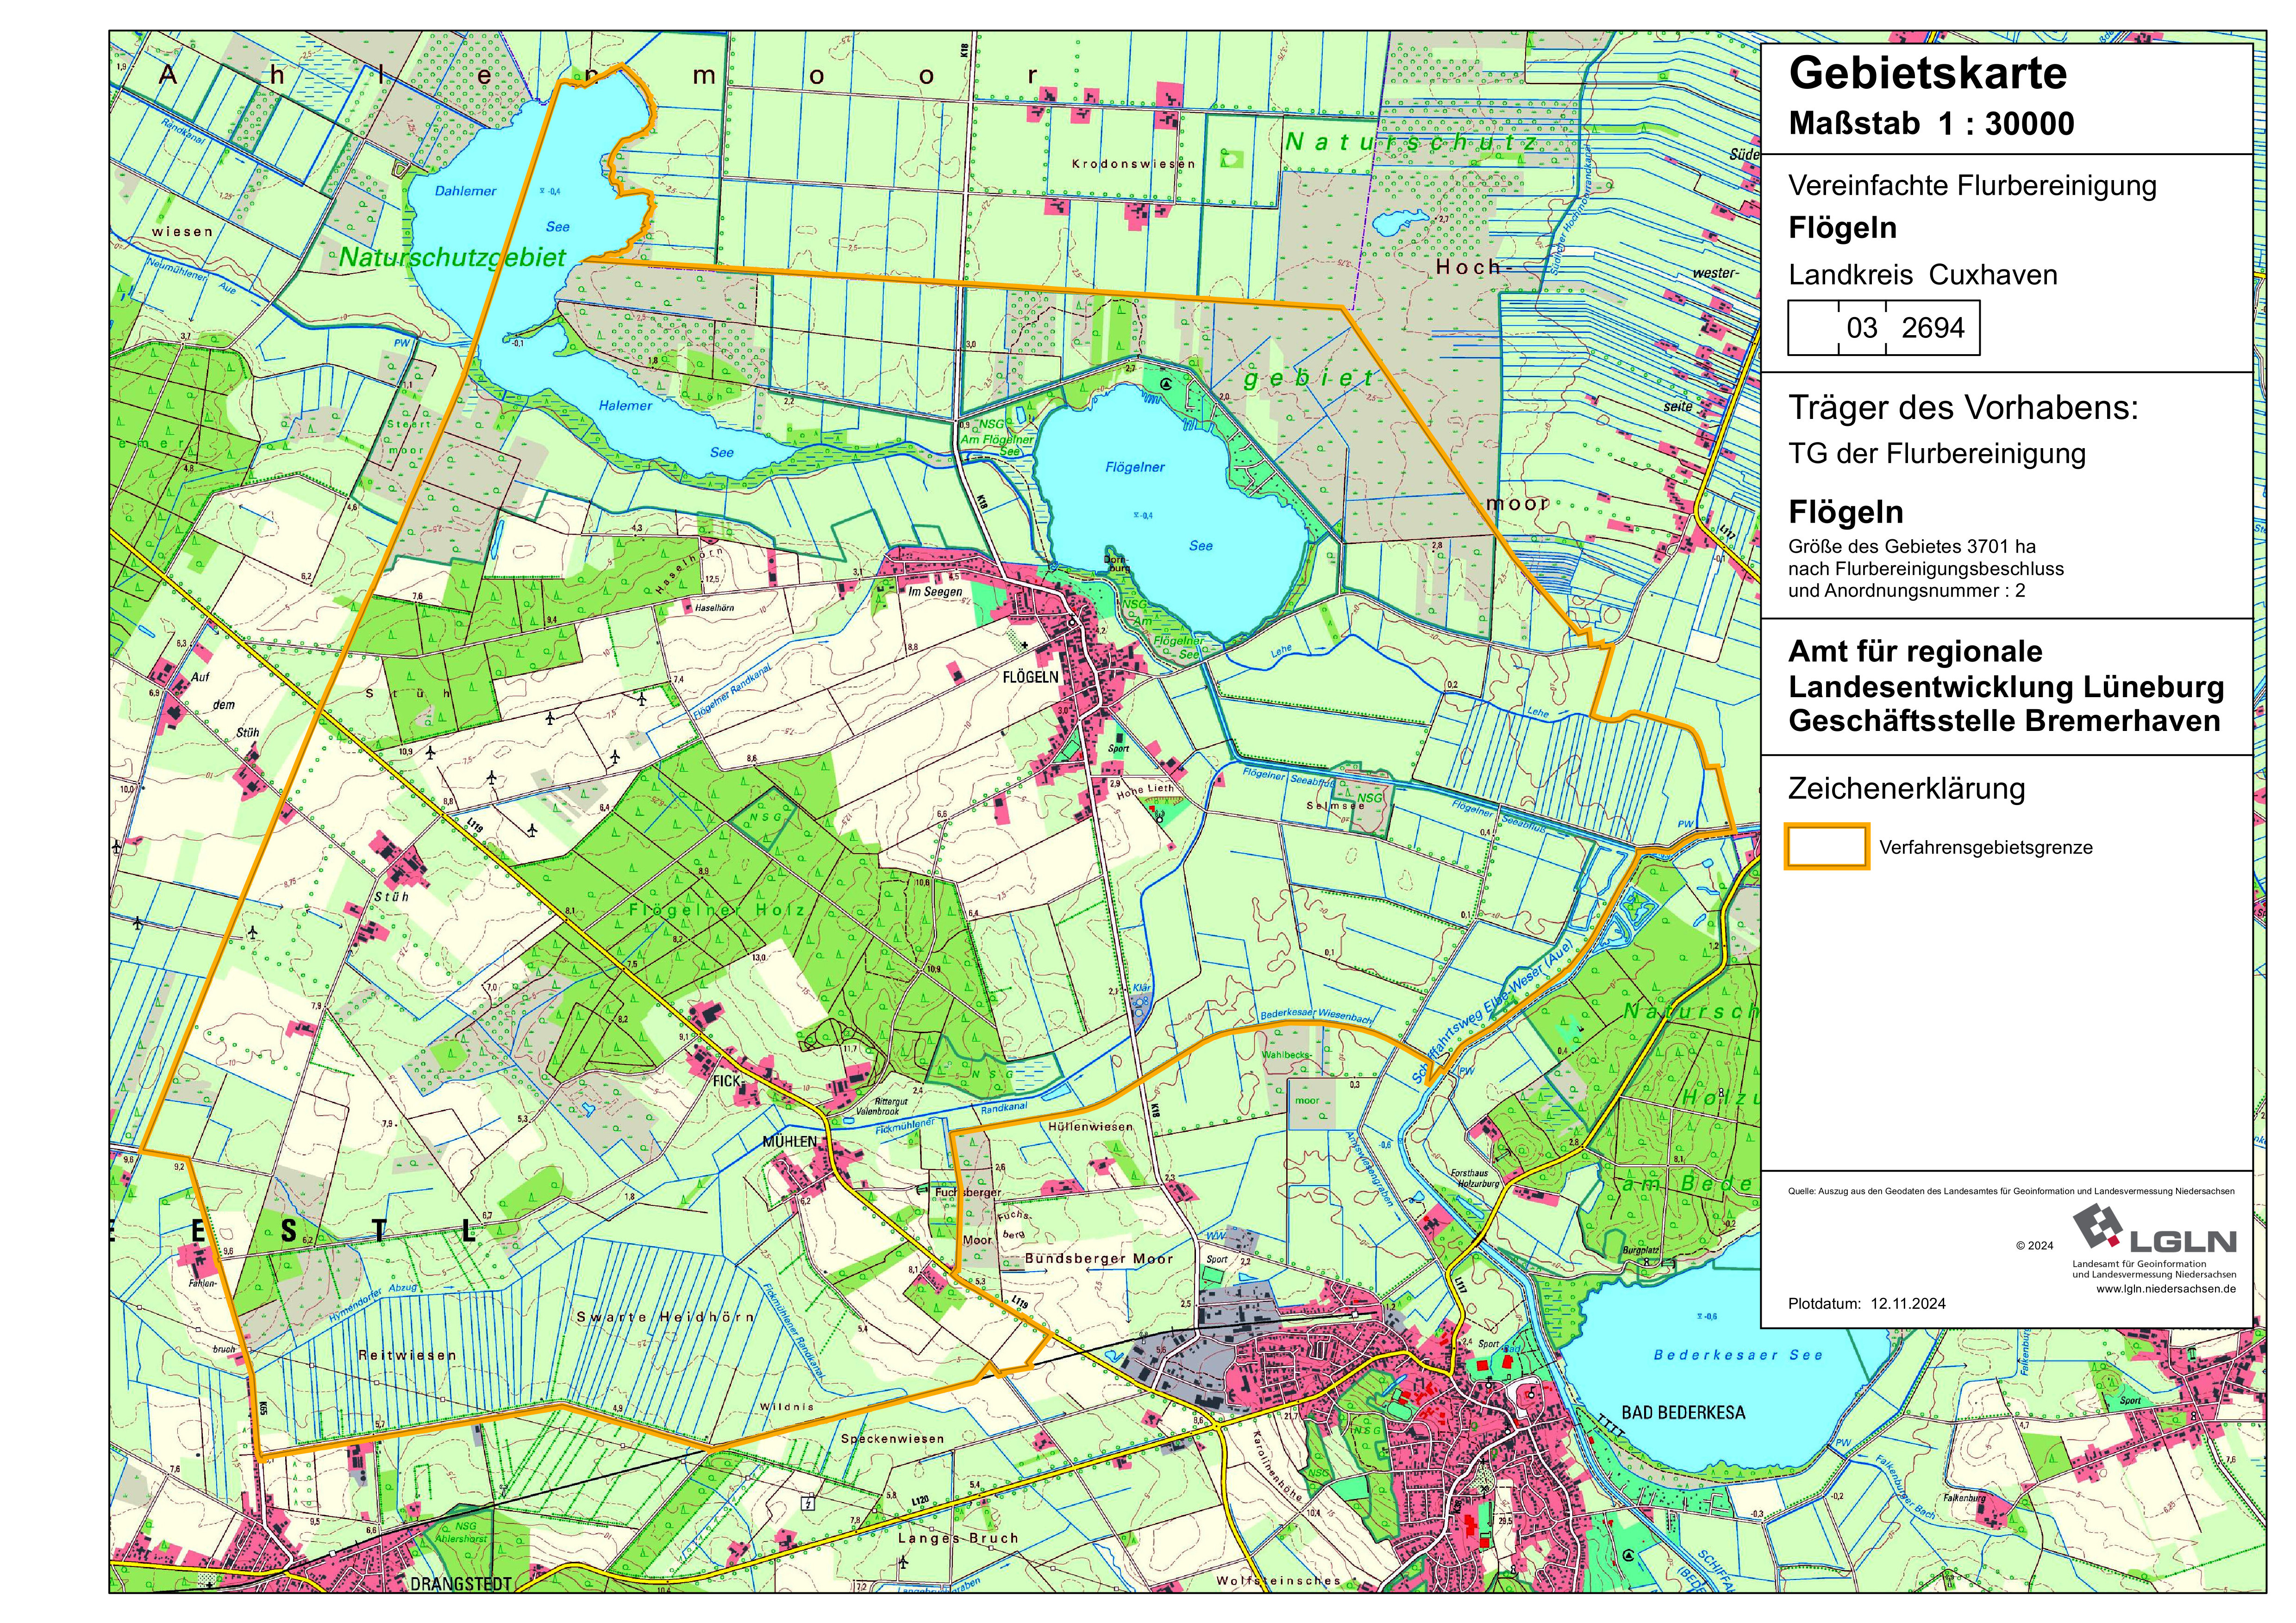The height and width of the screenshot is (1623, 2296).
Task: Click the Plotdatum 12.11.2024 text
Action: (1866, 1304)
